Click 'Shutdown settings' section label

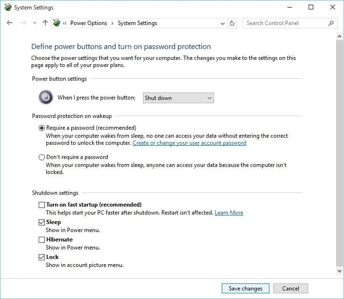(x=55, y=193)
